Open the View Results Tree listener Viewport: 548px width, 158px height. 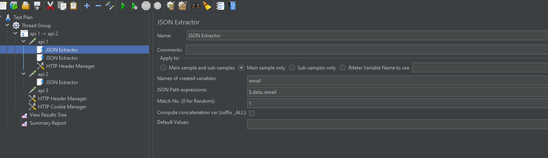point(48,115)
